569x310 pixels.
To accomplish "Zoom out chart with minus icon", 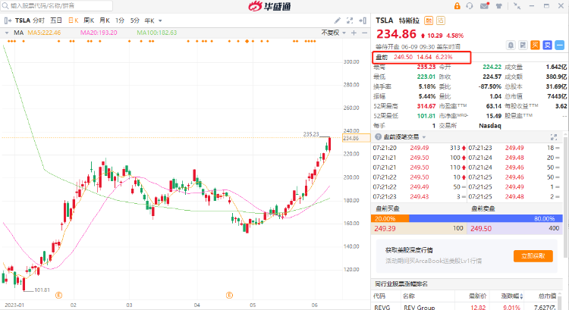I will [x=364, y=33].
